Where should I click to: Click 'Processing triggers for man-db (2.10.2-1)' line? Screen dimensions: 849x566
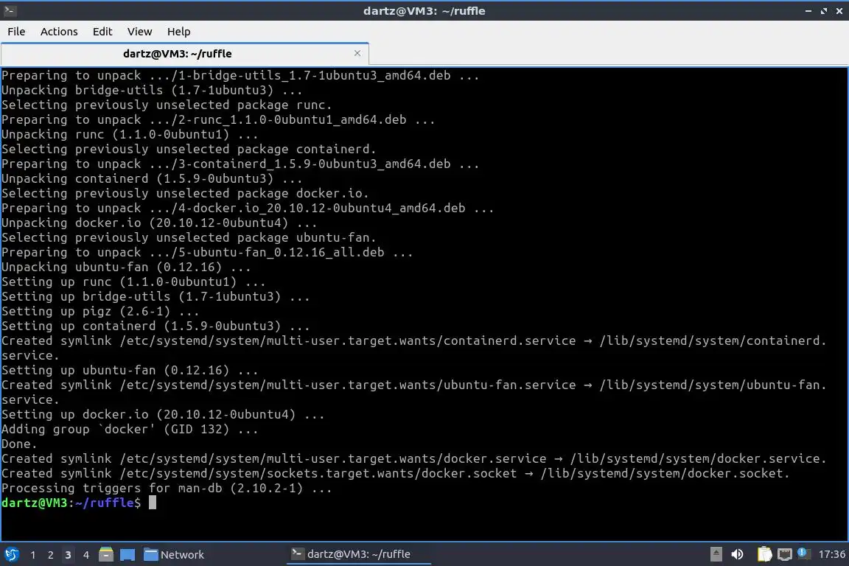click(167, 488)
